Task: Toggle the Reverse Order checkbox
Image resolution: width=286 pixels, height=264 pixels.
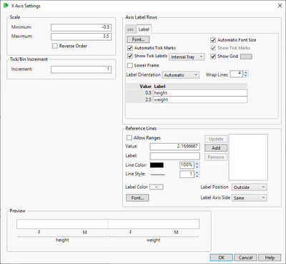Action: pyautogui.click(x=55, y=46)
